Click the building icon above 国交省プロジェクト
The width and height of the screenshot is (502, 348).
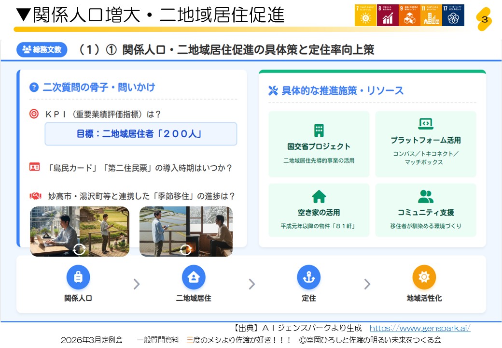[319, 130]
